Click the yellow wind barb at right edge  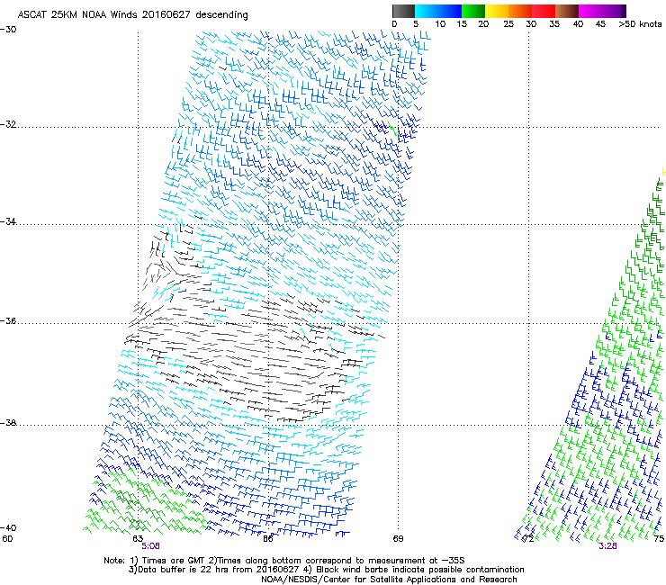663,171
